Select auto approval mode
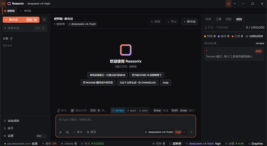267x146 pixels. coord(132,111)
